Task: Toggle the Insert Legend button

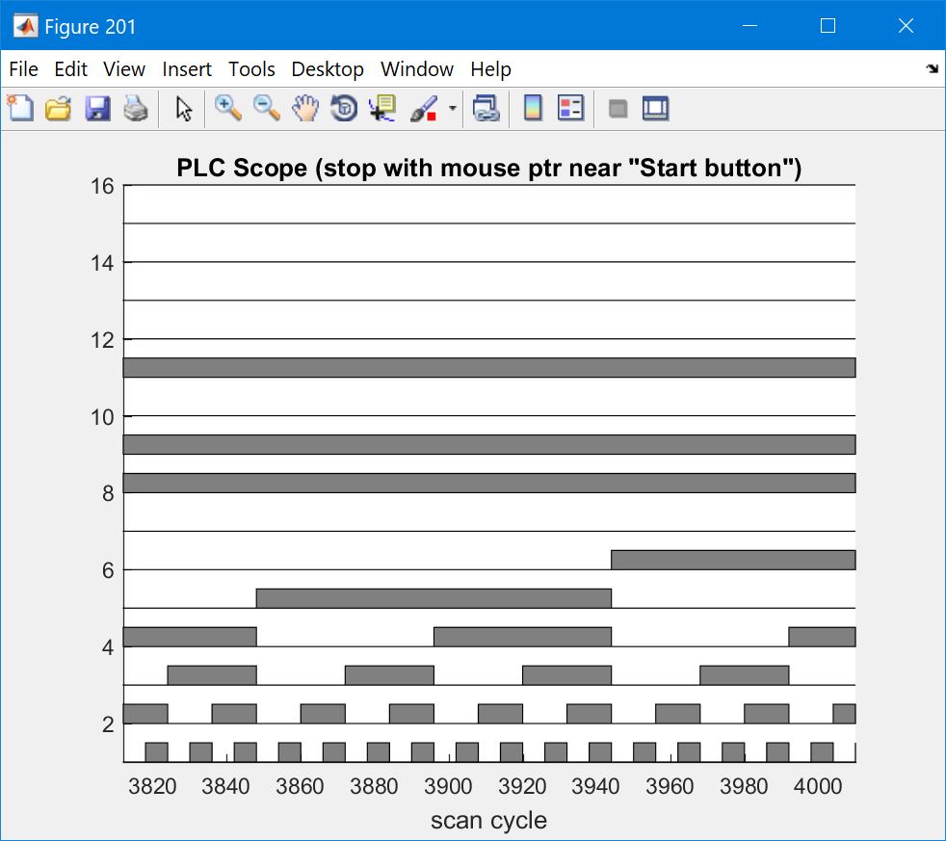Action: (571, 109)
